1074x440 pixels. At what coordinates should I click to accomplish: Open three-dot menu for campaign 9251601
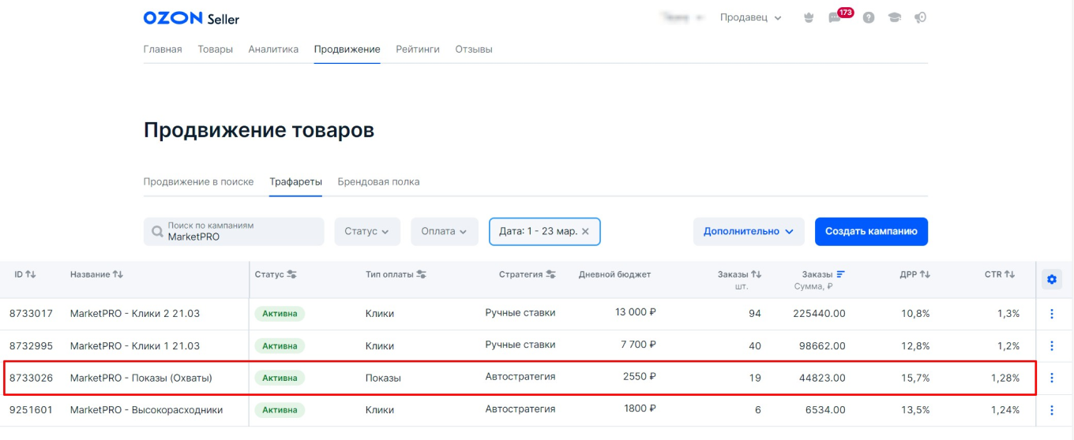1051,410
